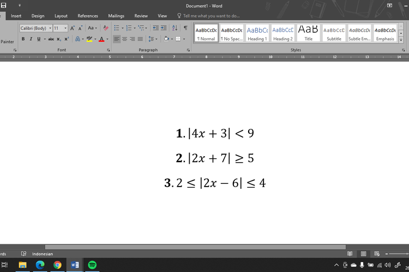The height and width of the screenshot is (272, 409).
Task: Click the Subscript icon
Action: [x=59, y=39]
